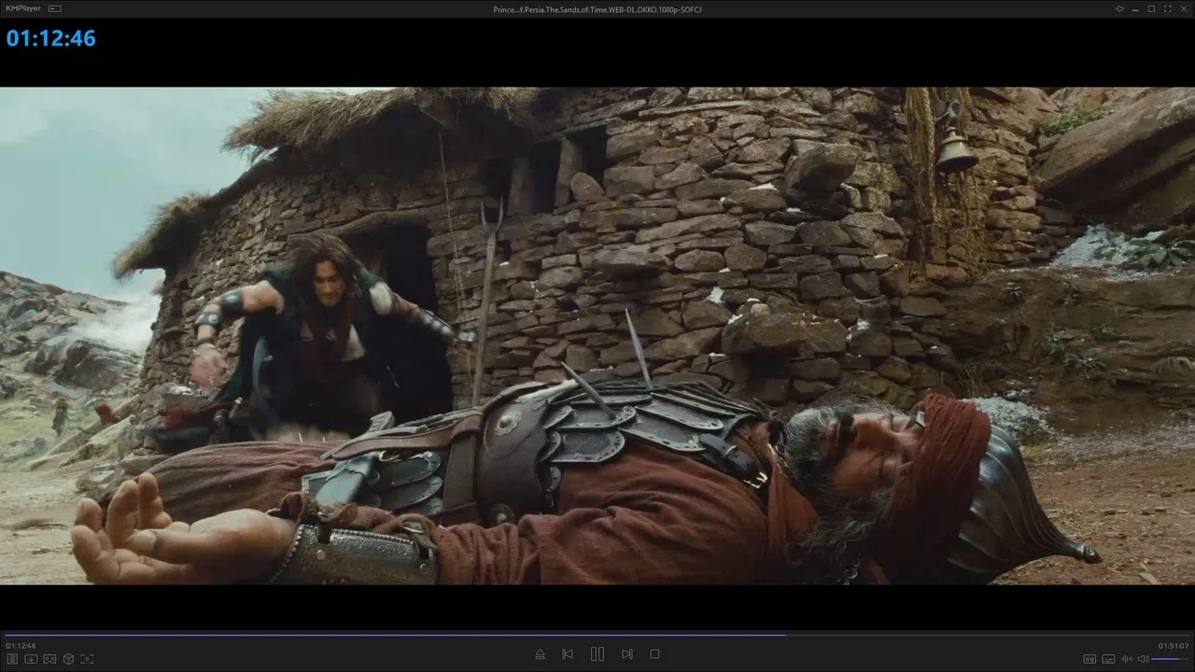This screenshot has width=1195, height=672.
Task: Open the download-to-box icon
Action: coord(31,659)
